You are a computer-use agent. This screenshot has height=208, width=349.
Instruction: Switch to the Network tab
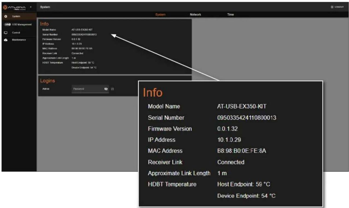coord(196,15)
